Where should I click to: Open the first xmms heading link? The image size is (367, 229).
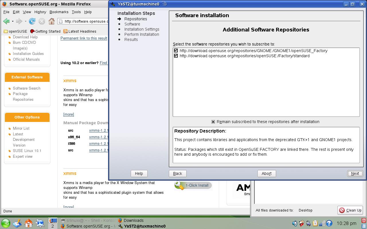[70, 81]
